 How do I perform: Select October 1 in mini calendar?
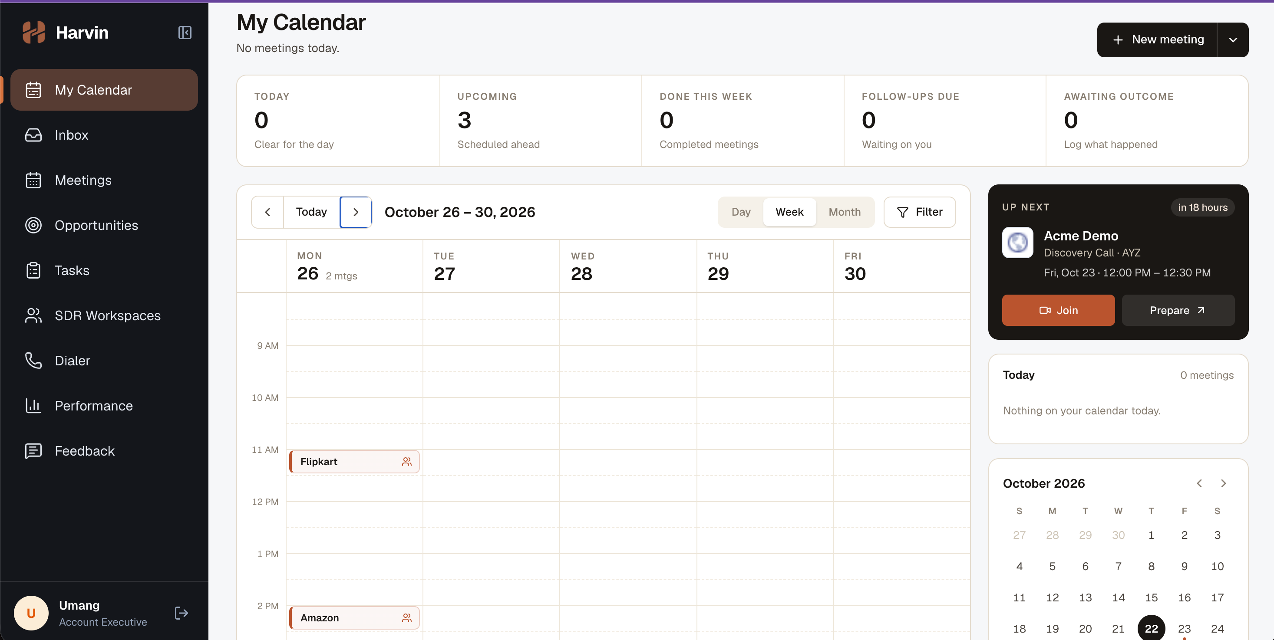coord(1152,535)
